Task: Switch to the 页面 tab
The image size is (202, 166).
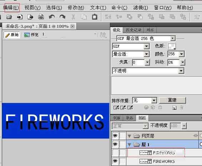Action: click(x=117, y=118)
